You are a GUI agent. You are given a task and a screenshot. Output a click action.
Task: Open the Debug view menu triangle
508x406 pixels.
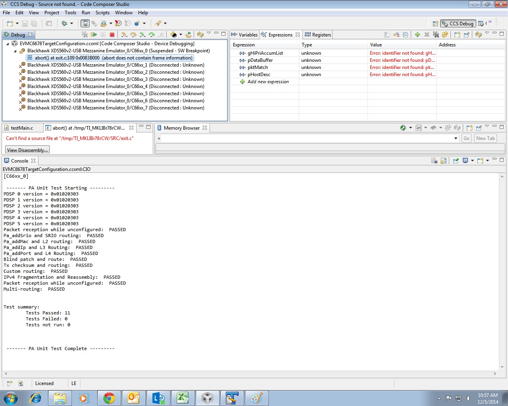pyautogui.click(x=209, y=34)
